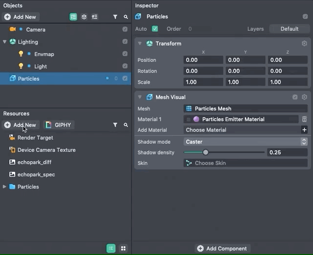
Task: Open the Shadow mode Caster dropdown
Action: pos(246,142)
